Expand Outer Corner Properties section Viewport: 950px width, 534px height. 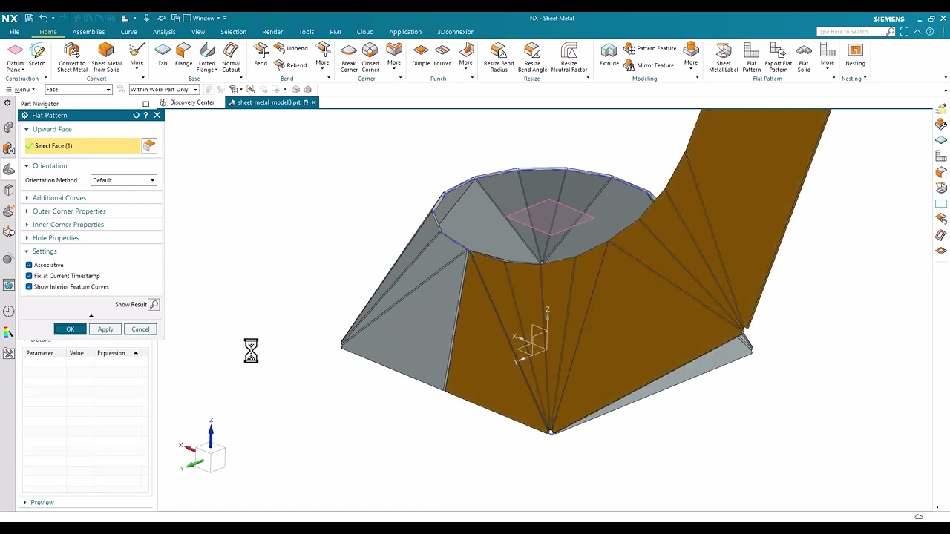[69, 211]
